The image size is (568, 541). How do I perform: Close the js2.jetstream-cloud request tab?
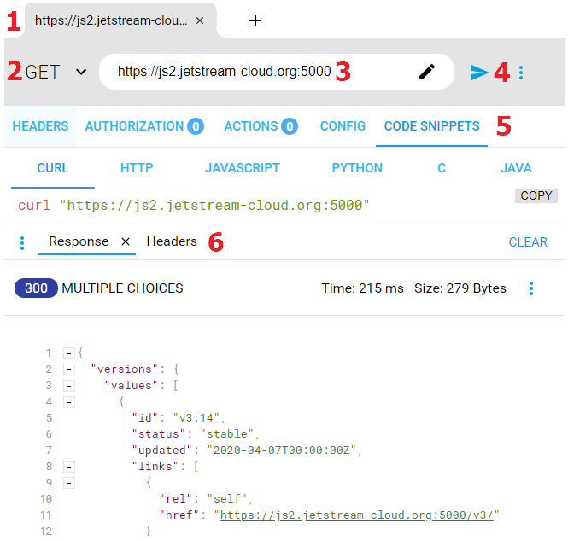200,20
